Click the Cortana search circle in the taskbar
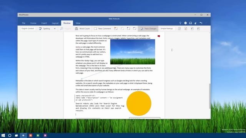 (10, 135)
